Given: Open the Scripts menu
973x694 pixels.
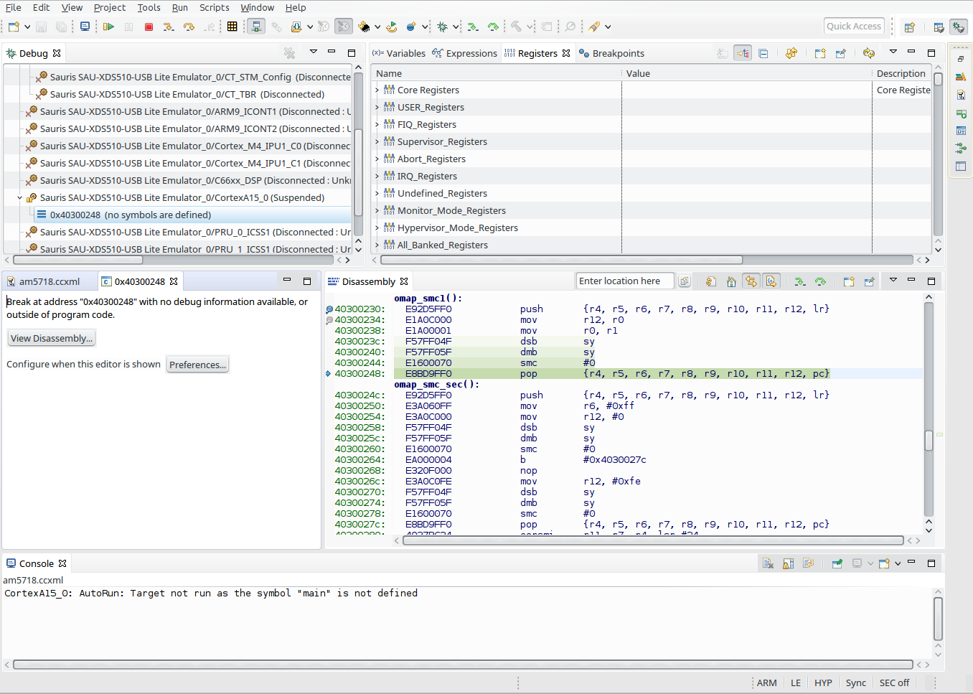Looking at the screenshot, I should coord(214,7).
